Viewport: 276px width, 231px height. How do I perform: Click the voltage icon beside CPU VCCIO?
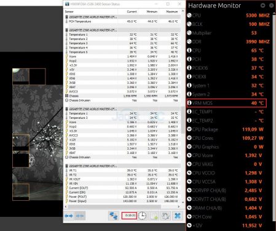click(189, 173)
